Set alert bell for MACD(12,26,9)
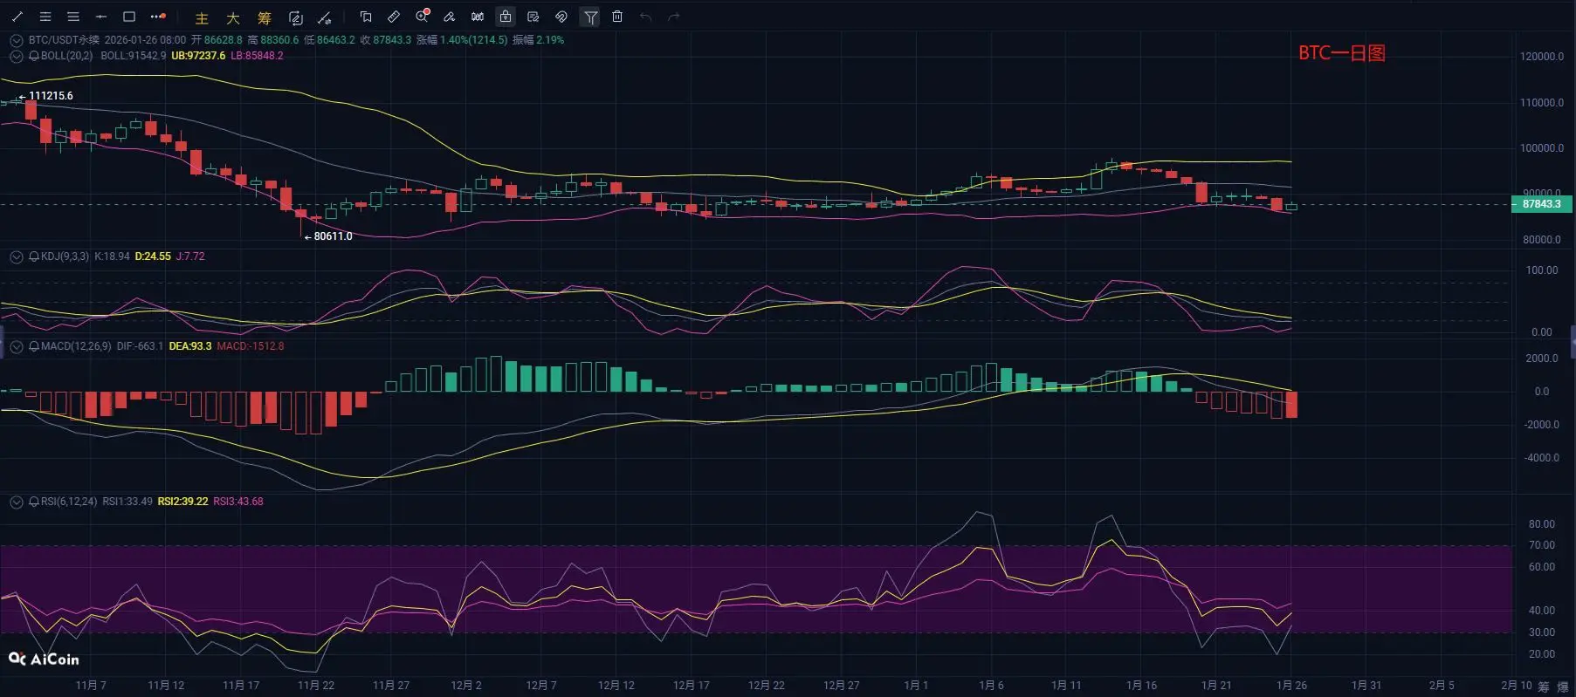Image resolution: width=1576 pixels, height=697 pixels. (34, 346)
